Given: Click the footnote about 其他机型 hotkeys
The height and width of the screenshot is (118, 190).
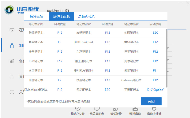Looking at the screenshot, I should pos(58,101).
